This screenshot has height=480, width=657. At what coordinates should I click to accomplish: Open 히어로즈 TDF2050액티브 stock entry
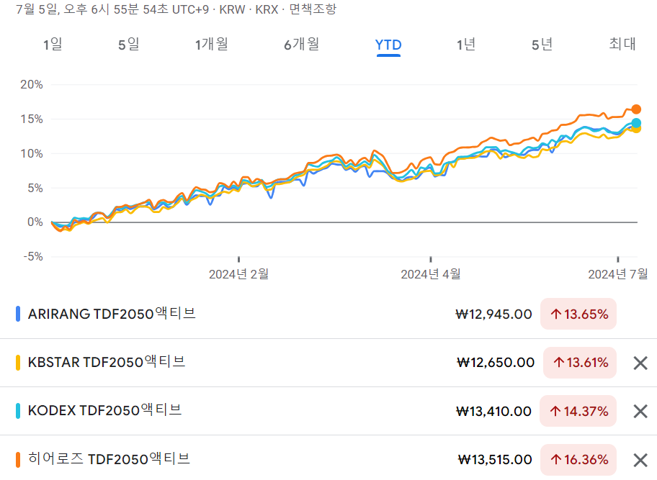pyautogui.click(x=109, y=458)
